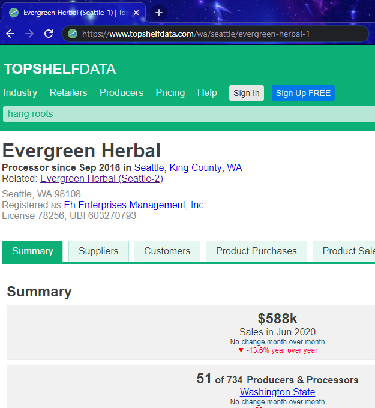Open the WA state link

click(235, 167)
